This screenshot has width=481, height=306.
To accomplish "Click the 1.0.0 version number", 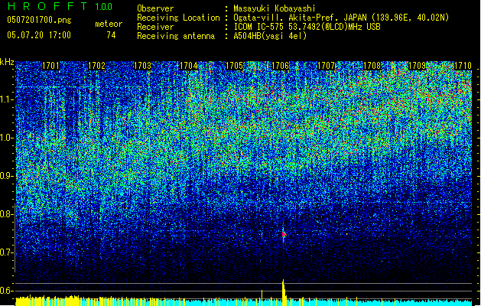I will tap(104, 6).
